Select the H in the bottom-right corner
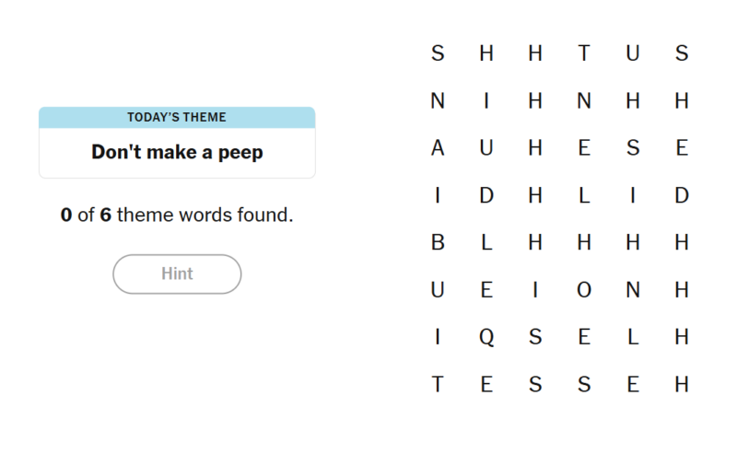 coord(682,386)
